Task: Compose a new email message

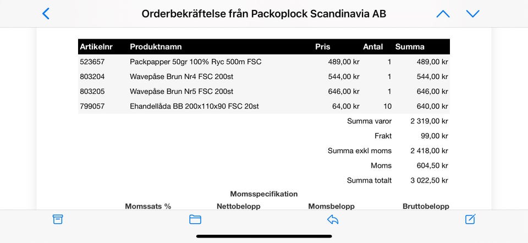Action: [x=470, y=219]
